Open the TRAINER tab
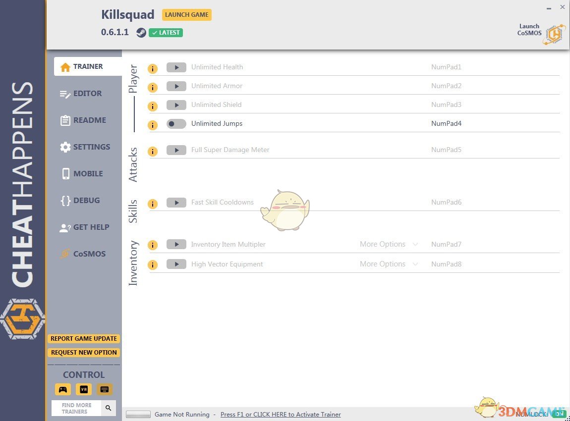This screenshot has width=570, height=421. pos(88,66)
